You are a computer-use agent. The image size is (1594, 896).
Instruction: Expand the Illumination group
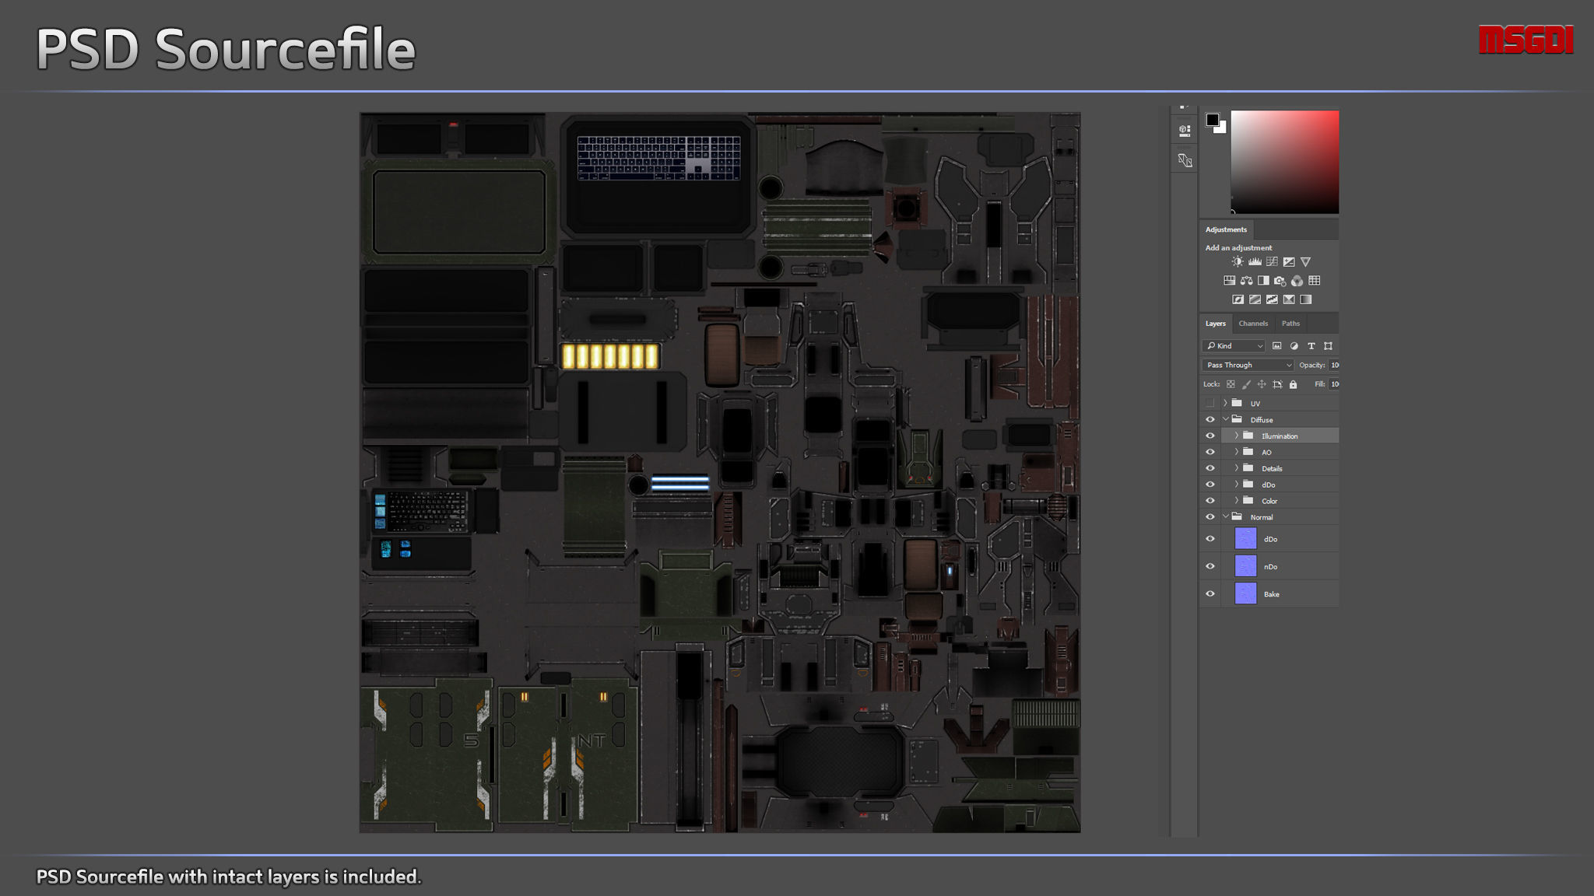(x=1236, y=436)
